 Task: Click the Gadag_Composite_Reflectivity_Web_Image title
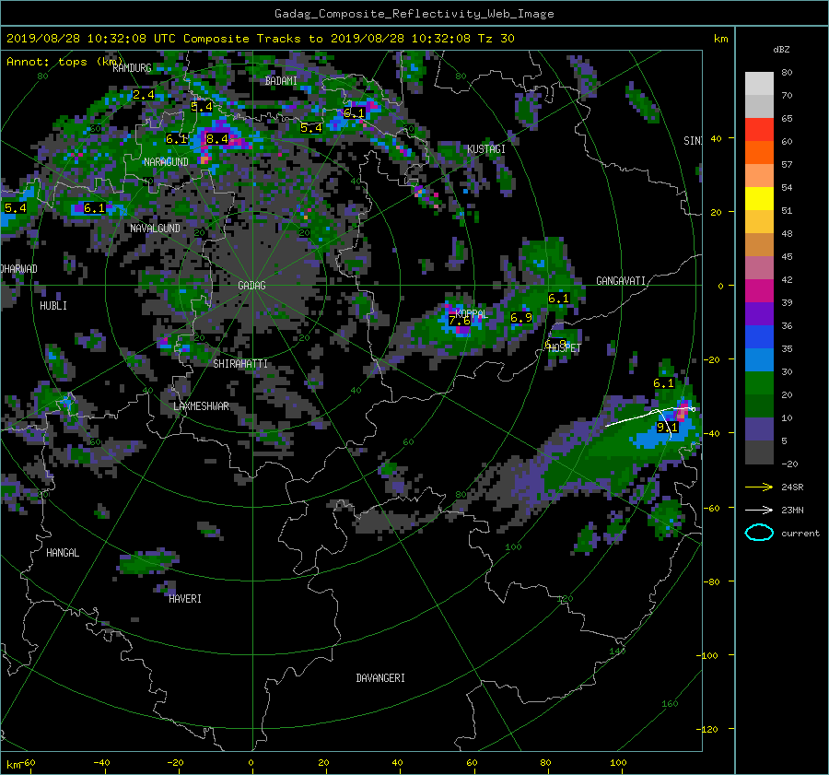coord(414,14)
